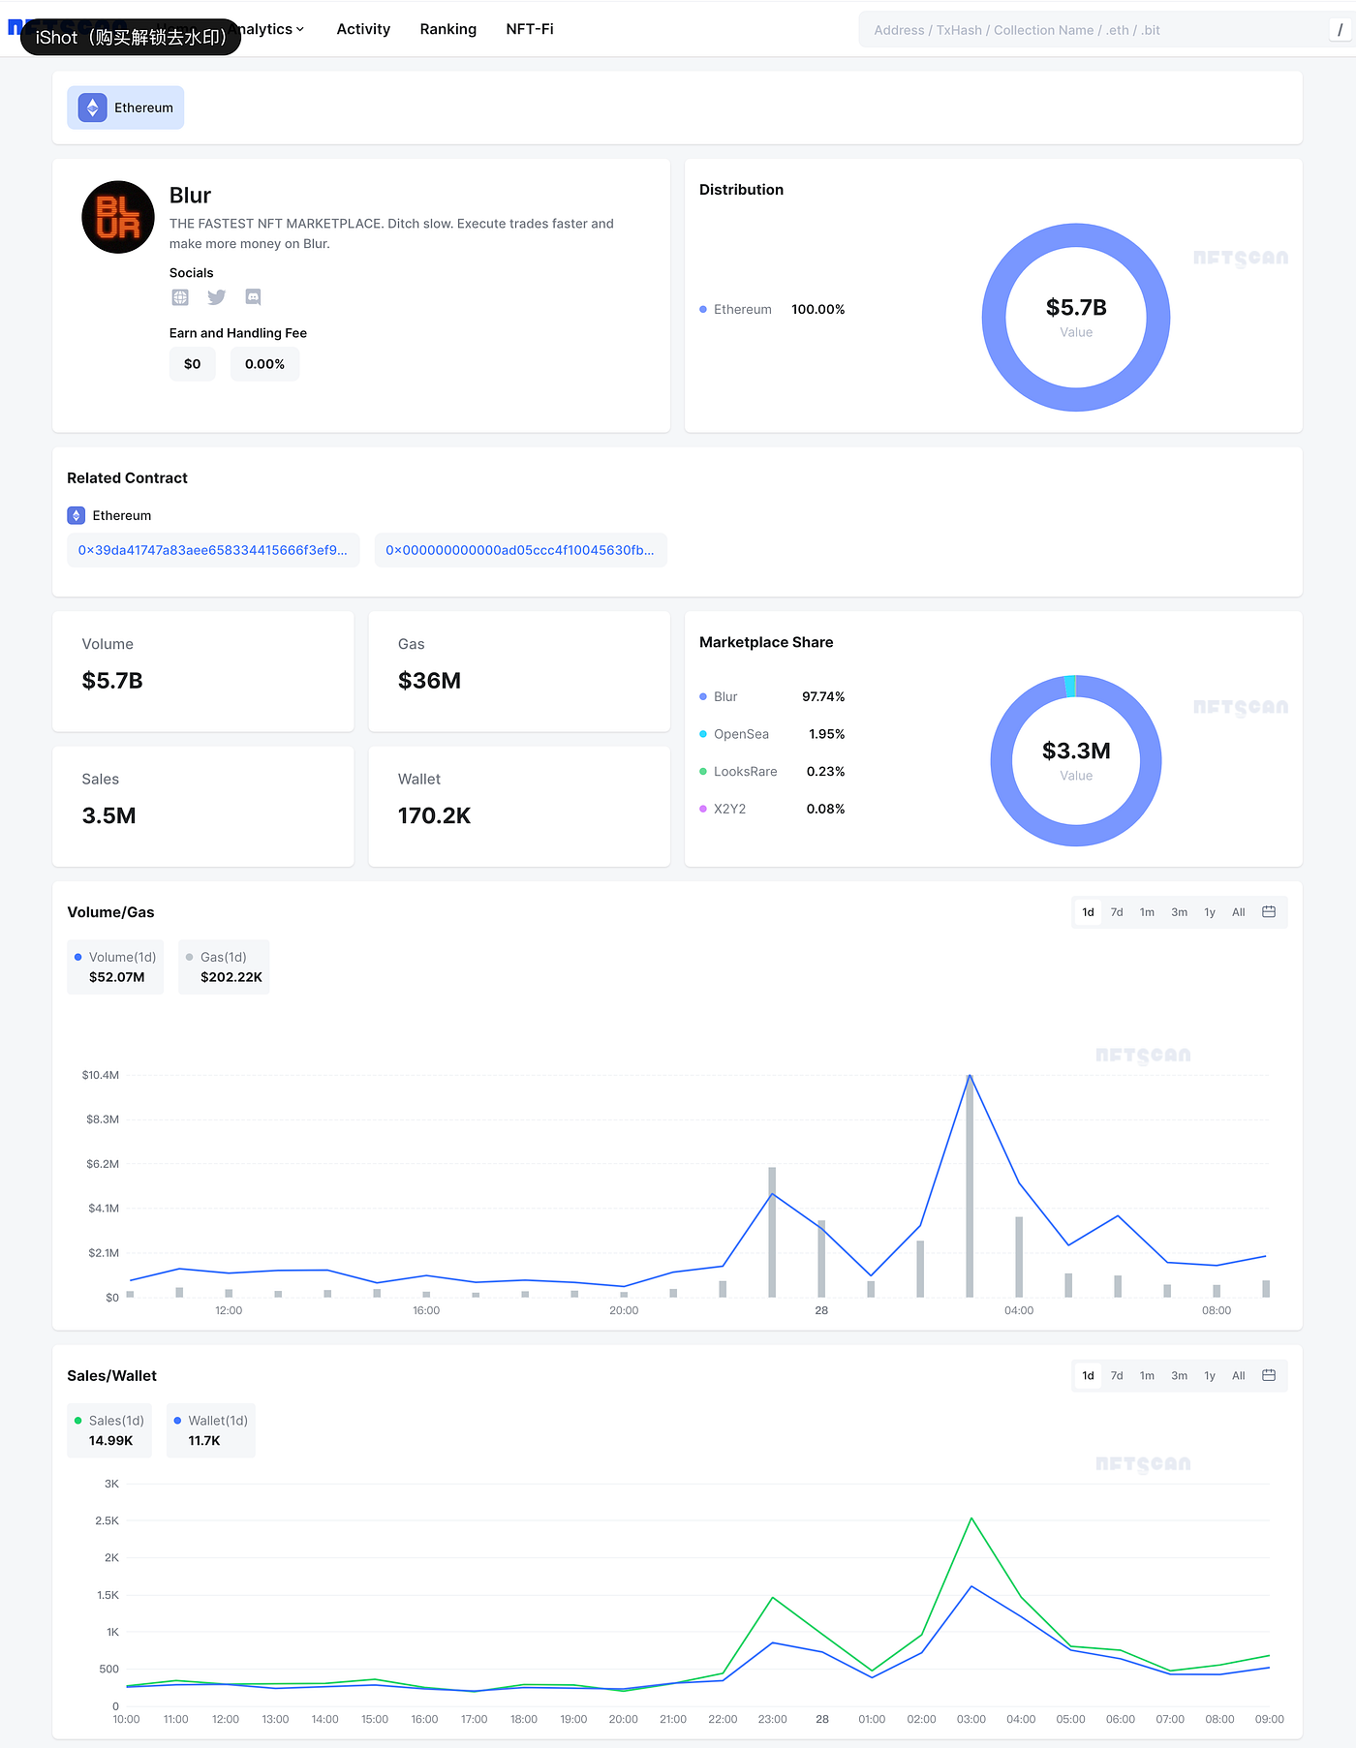Open the Ranking page
This screenshot has width=1356, height=1748.
click(447, 29)
